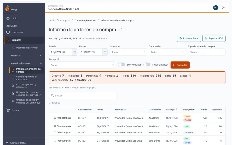Open the Hasta calendar picker icon
This screenshot has height=145, width=232.
(105, 52)
